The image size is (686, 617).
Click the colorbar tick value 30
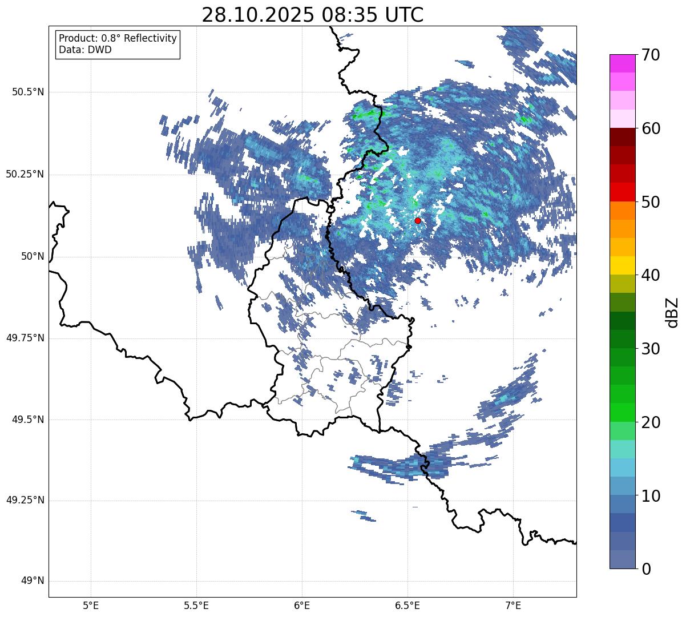pyautogui.click(x=650, y=349)
